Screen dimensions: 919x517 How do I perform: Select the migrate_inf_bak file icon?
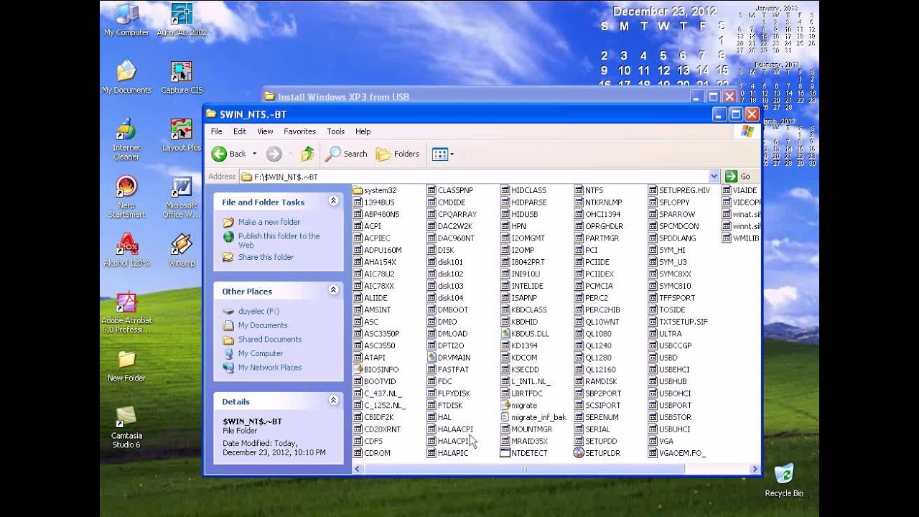point(505,417)
